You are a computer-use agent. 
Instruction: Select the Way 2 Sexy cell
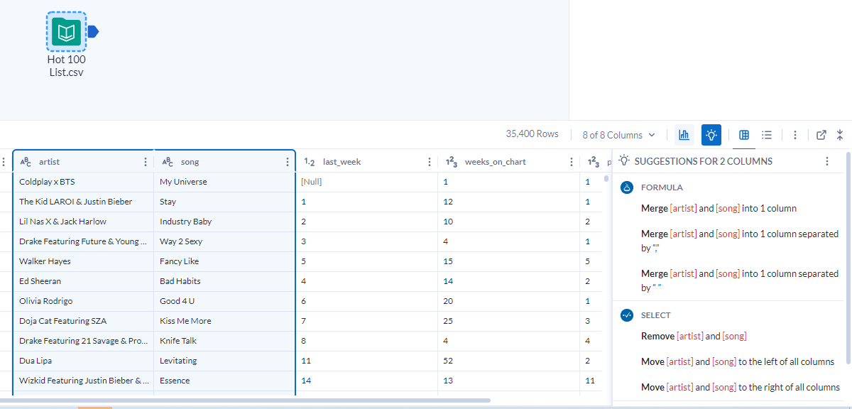pos(225,241)
